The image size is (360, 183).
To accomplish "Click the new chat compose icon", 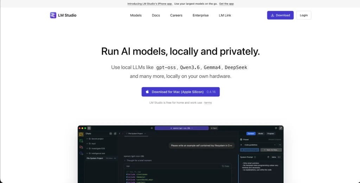I will coord(115,134).
